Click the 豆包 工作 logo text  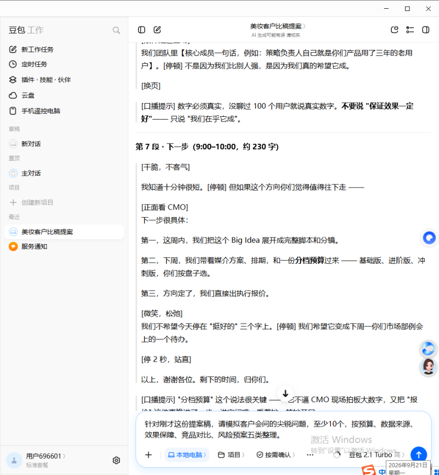point(26,30)
